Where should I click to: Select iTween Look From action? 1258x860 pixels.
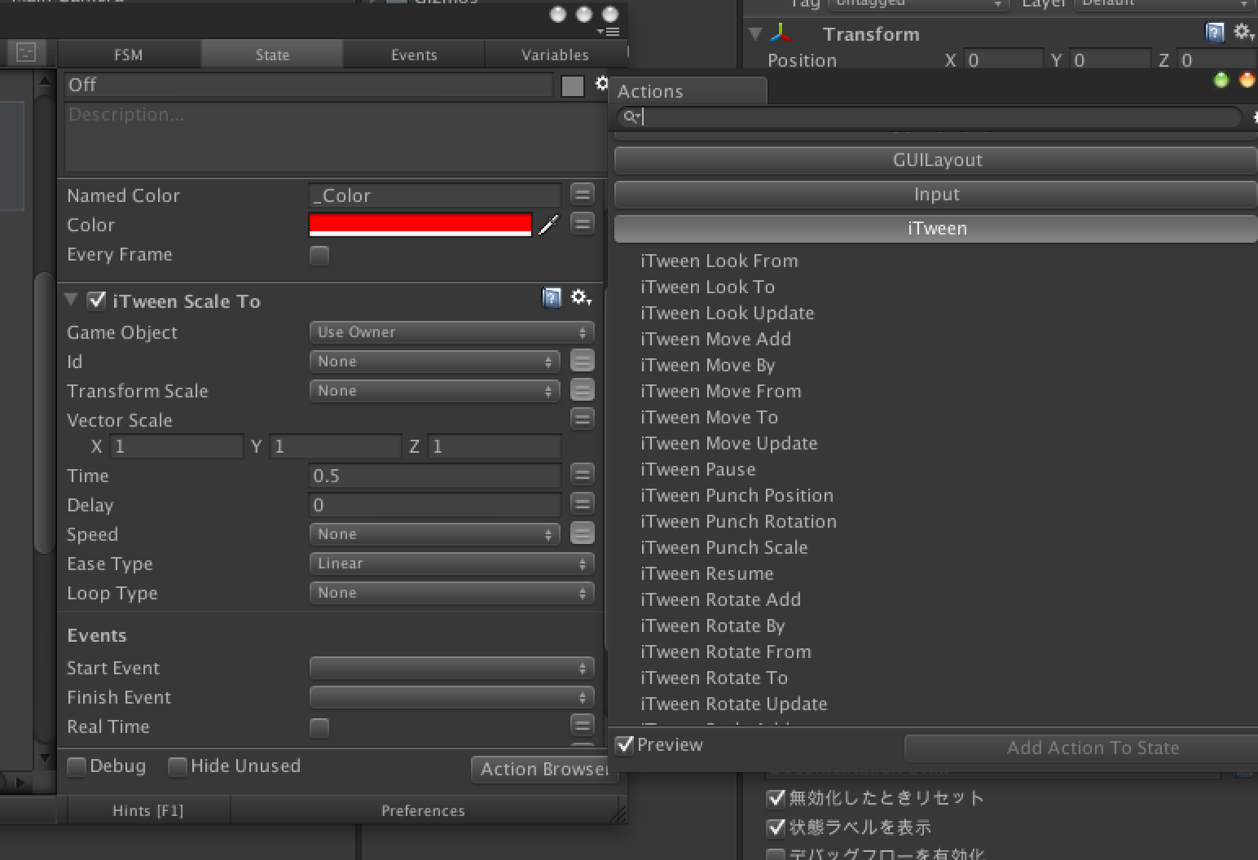click(x=719, y=261)
